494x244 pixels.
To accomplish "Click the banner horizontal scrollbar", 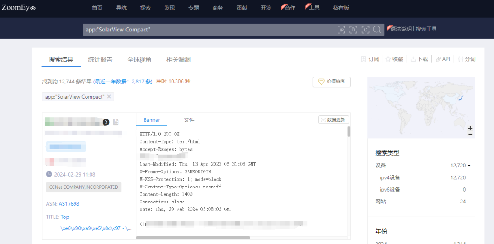I will pyautogui.click(x=193, y=238).
